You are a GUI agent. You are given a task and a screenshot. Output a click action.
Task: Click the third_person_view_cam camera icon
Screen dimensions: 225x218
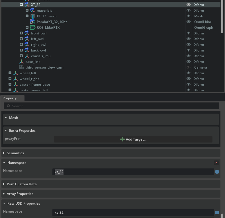pos(21,67)
